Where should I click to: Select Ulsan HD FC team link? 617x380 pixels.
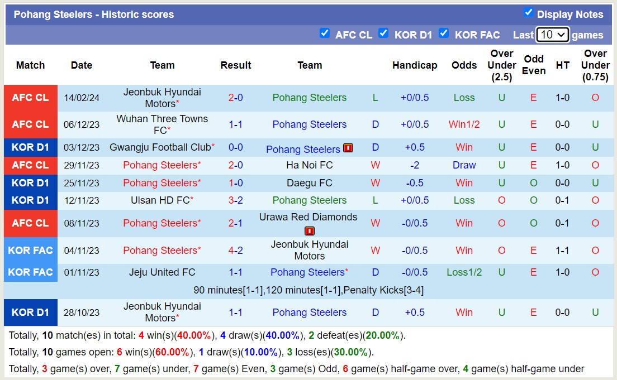(x=160, y=200)
